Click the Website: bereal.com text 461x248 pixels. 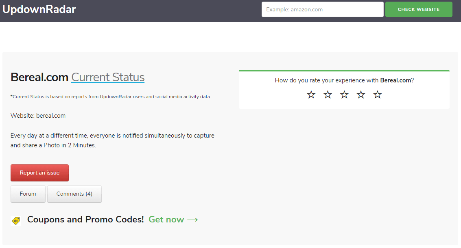(38, 116)
